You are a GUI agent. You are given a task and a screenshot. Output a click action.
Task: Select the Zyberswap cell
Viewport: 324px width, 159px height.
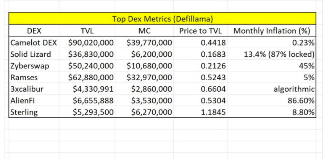coord(34,66)
